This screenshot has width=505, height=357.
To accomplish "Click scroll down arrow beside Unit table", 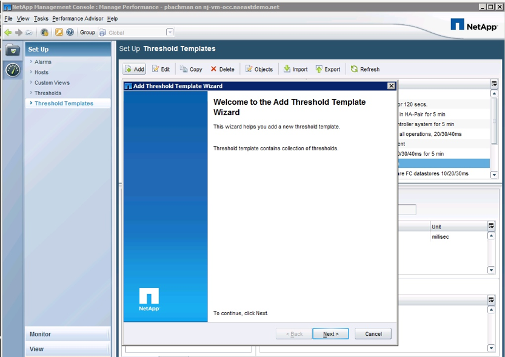I will coord(491,270).
